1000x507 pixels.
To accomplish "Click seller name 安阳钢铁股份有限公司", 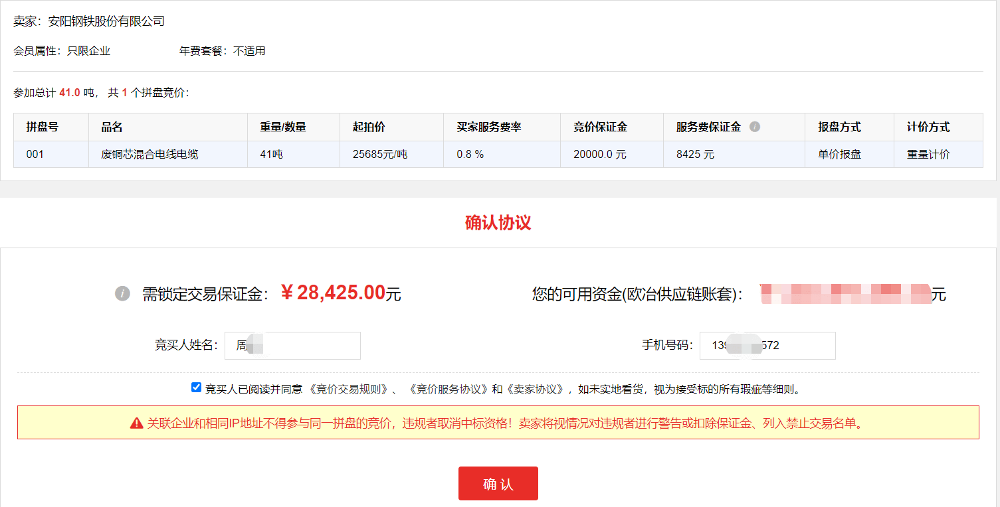I will pos(106,21).
